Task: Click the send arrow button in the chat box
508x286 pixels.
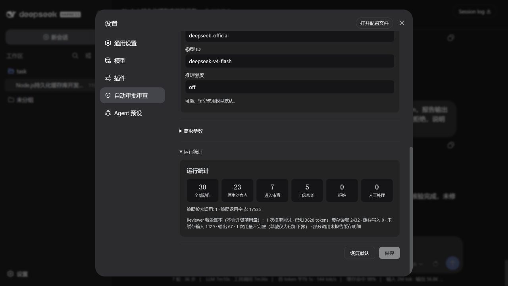Action: (452, 263)
